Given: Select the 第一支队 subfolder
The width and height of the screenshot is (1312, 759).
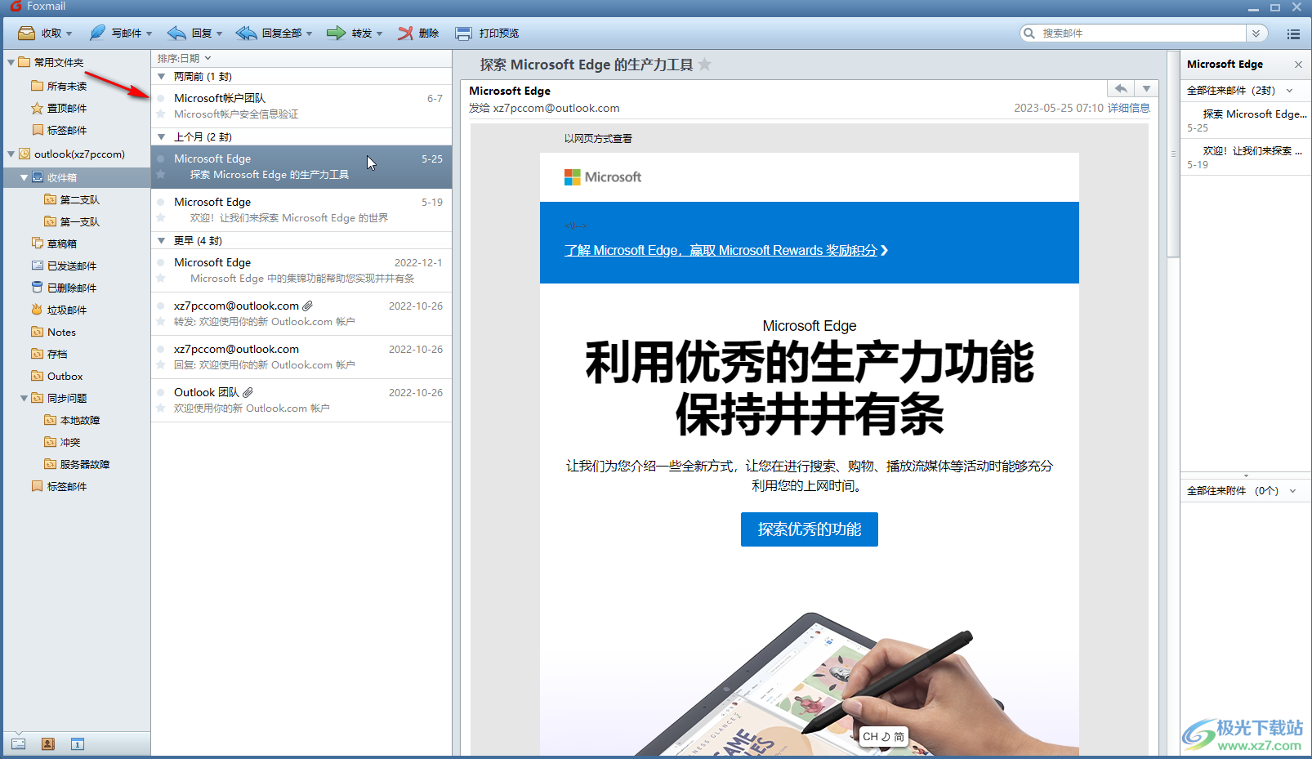Looking at the screenshot, I should pos(72,221).
